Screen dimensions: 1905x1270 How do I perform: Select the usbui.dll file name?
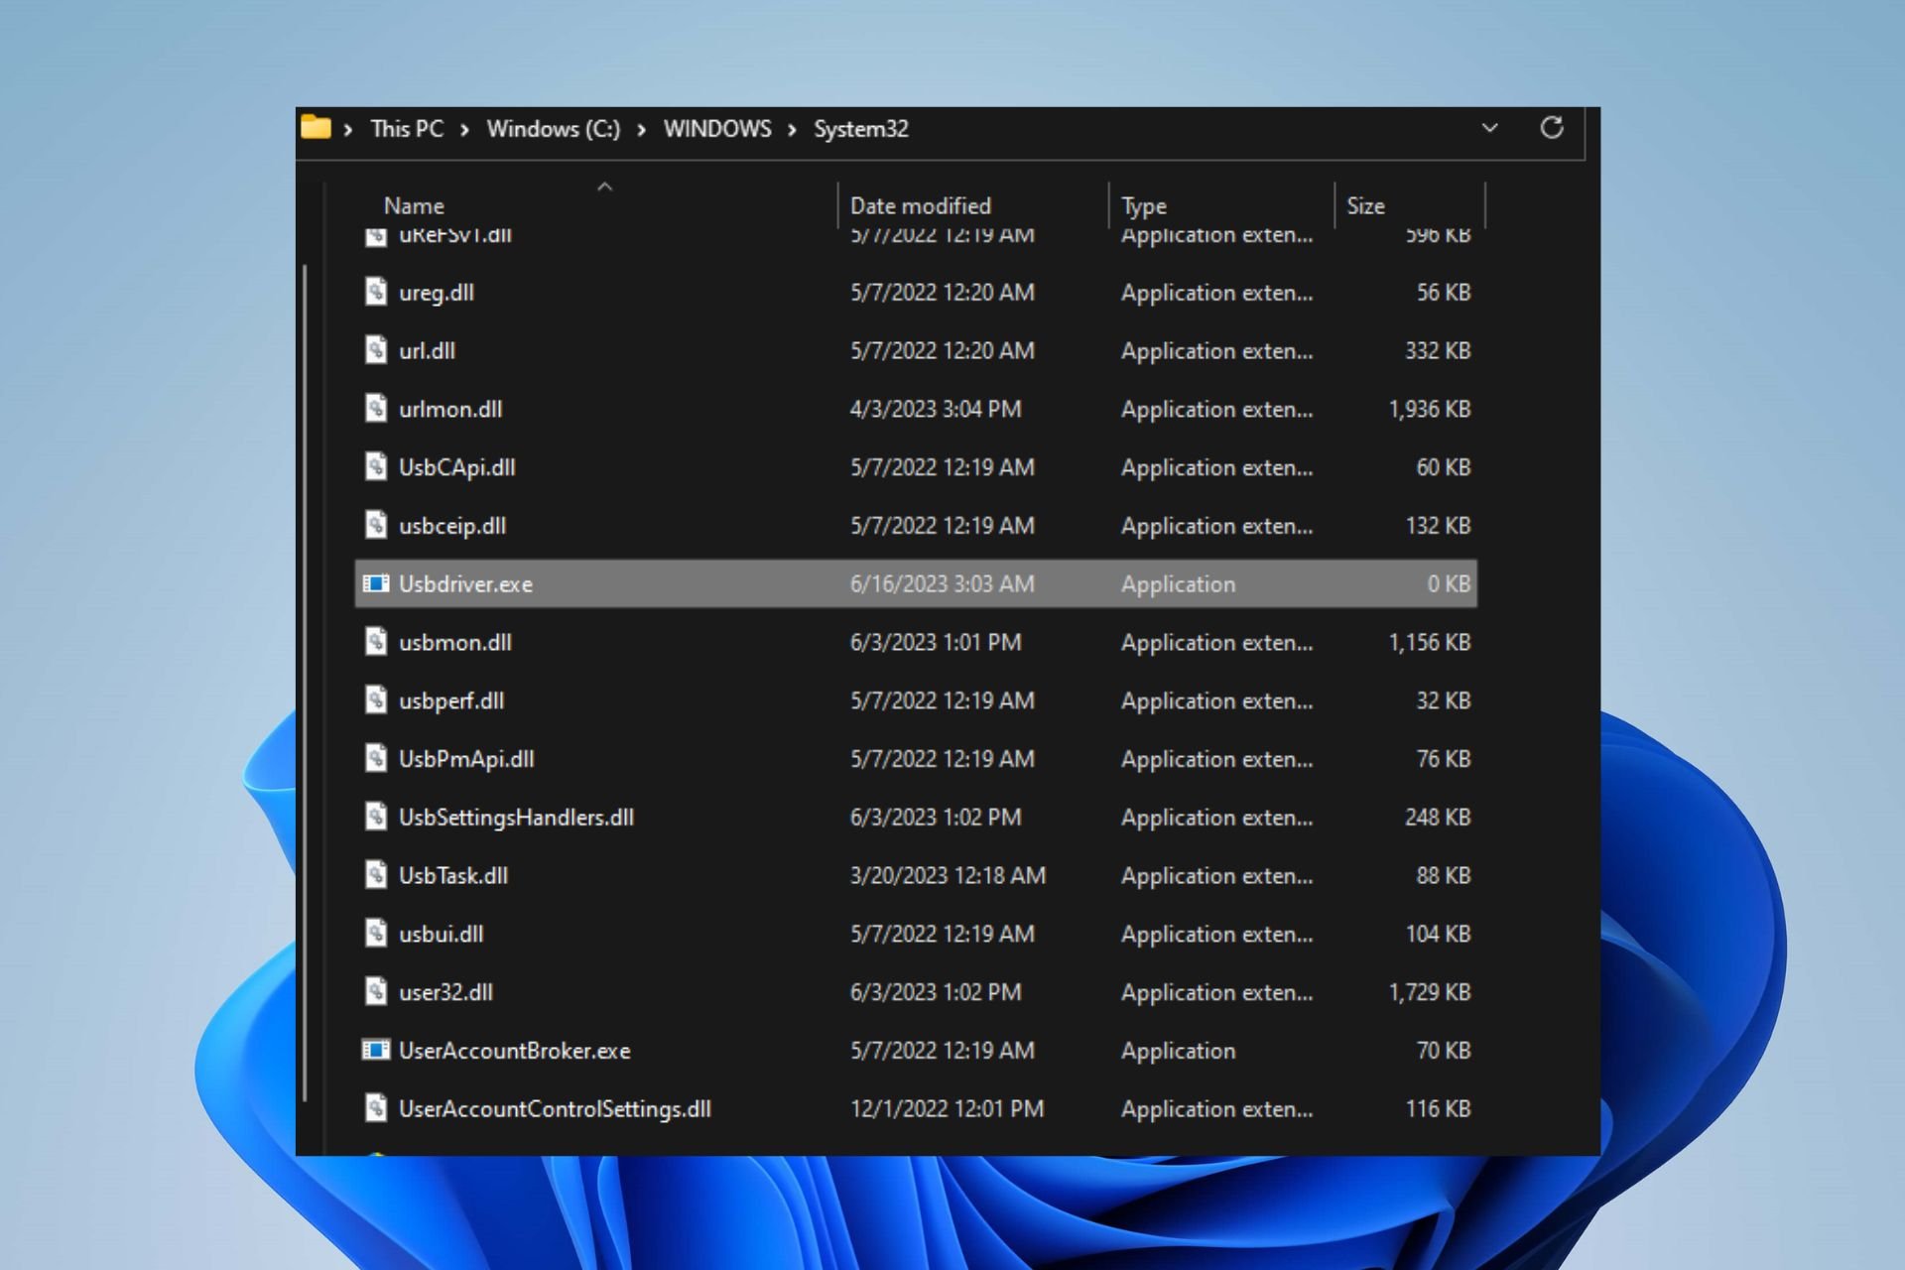[441, 934]
